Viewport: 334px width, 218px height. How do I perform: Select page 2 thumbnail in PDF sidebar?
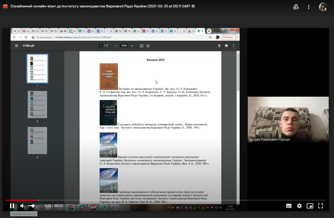point(37,105)
